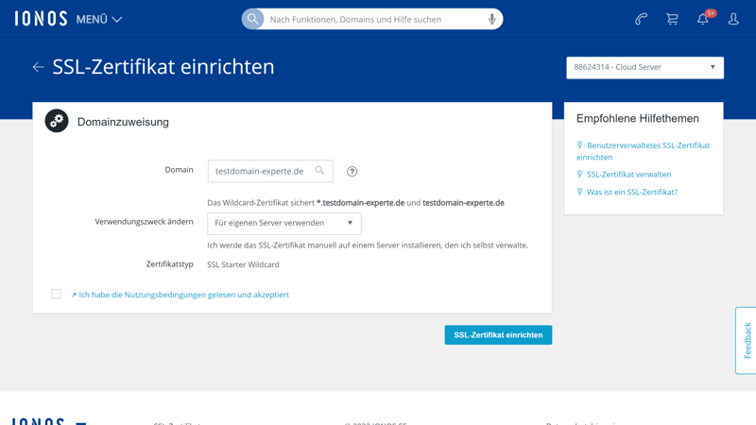Click the question mark help icon next to Domain
This screenshot has width=756, height=425.
click(x=352, y=172)
